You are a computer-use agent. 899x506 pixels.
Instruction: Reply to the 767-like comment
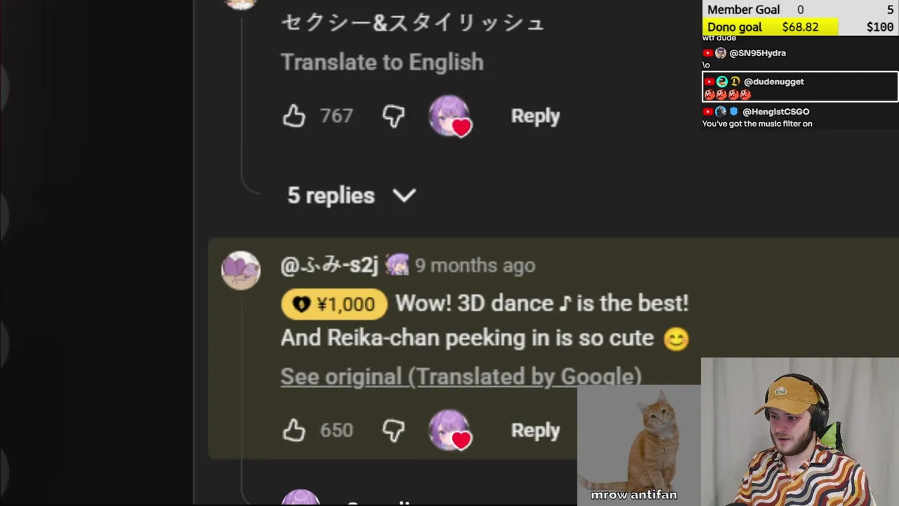(535, 116)
